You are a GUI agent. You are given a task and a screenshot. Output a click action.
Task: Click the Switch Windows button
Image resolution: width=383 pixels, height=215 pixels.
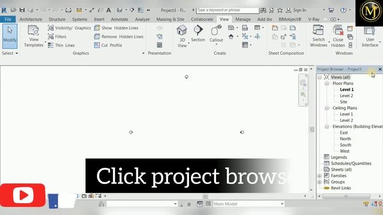pos(318,36)
